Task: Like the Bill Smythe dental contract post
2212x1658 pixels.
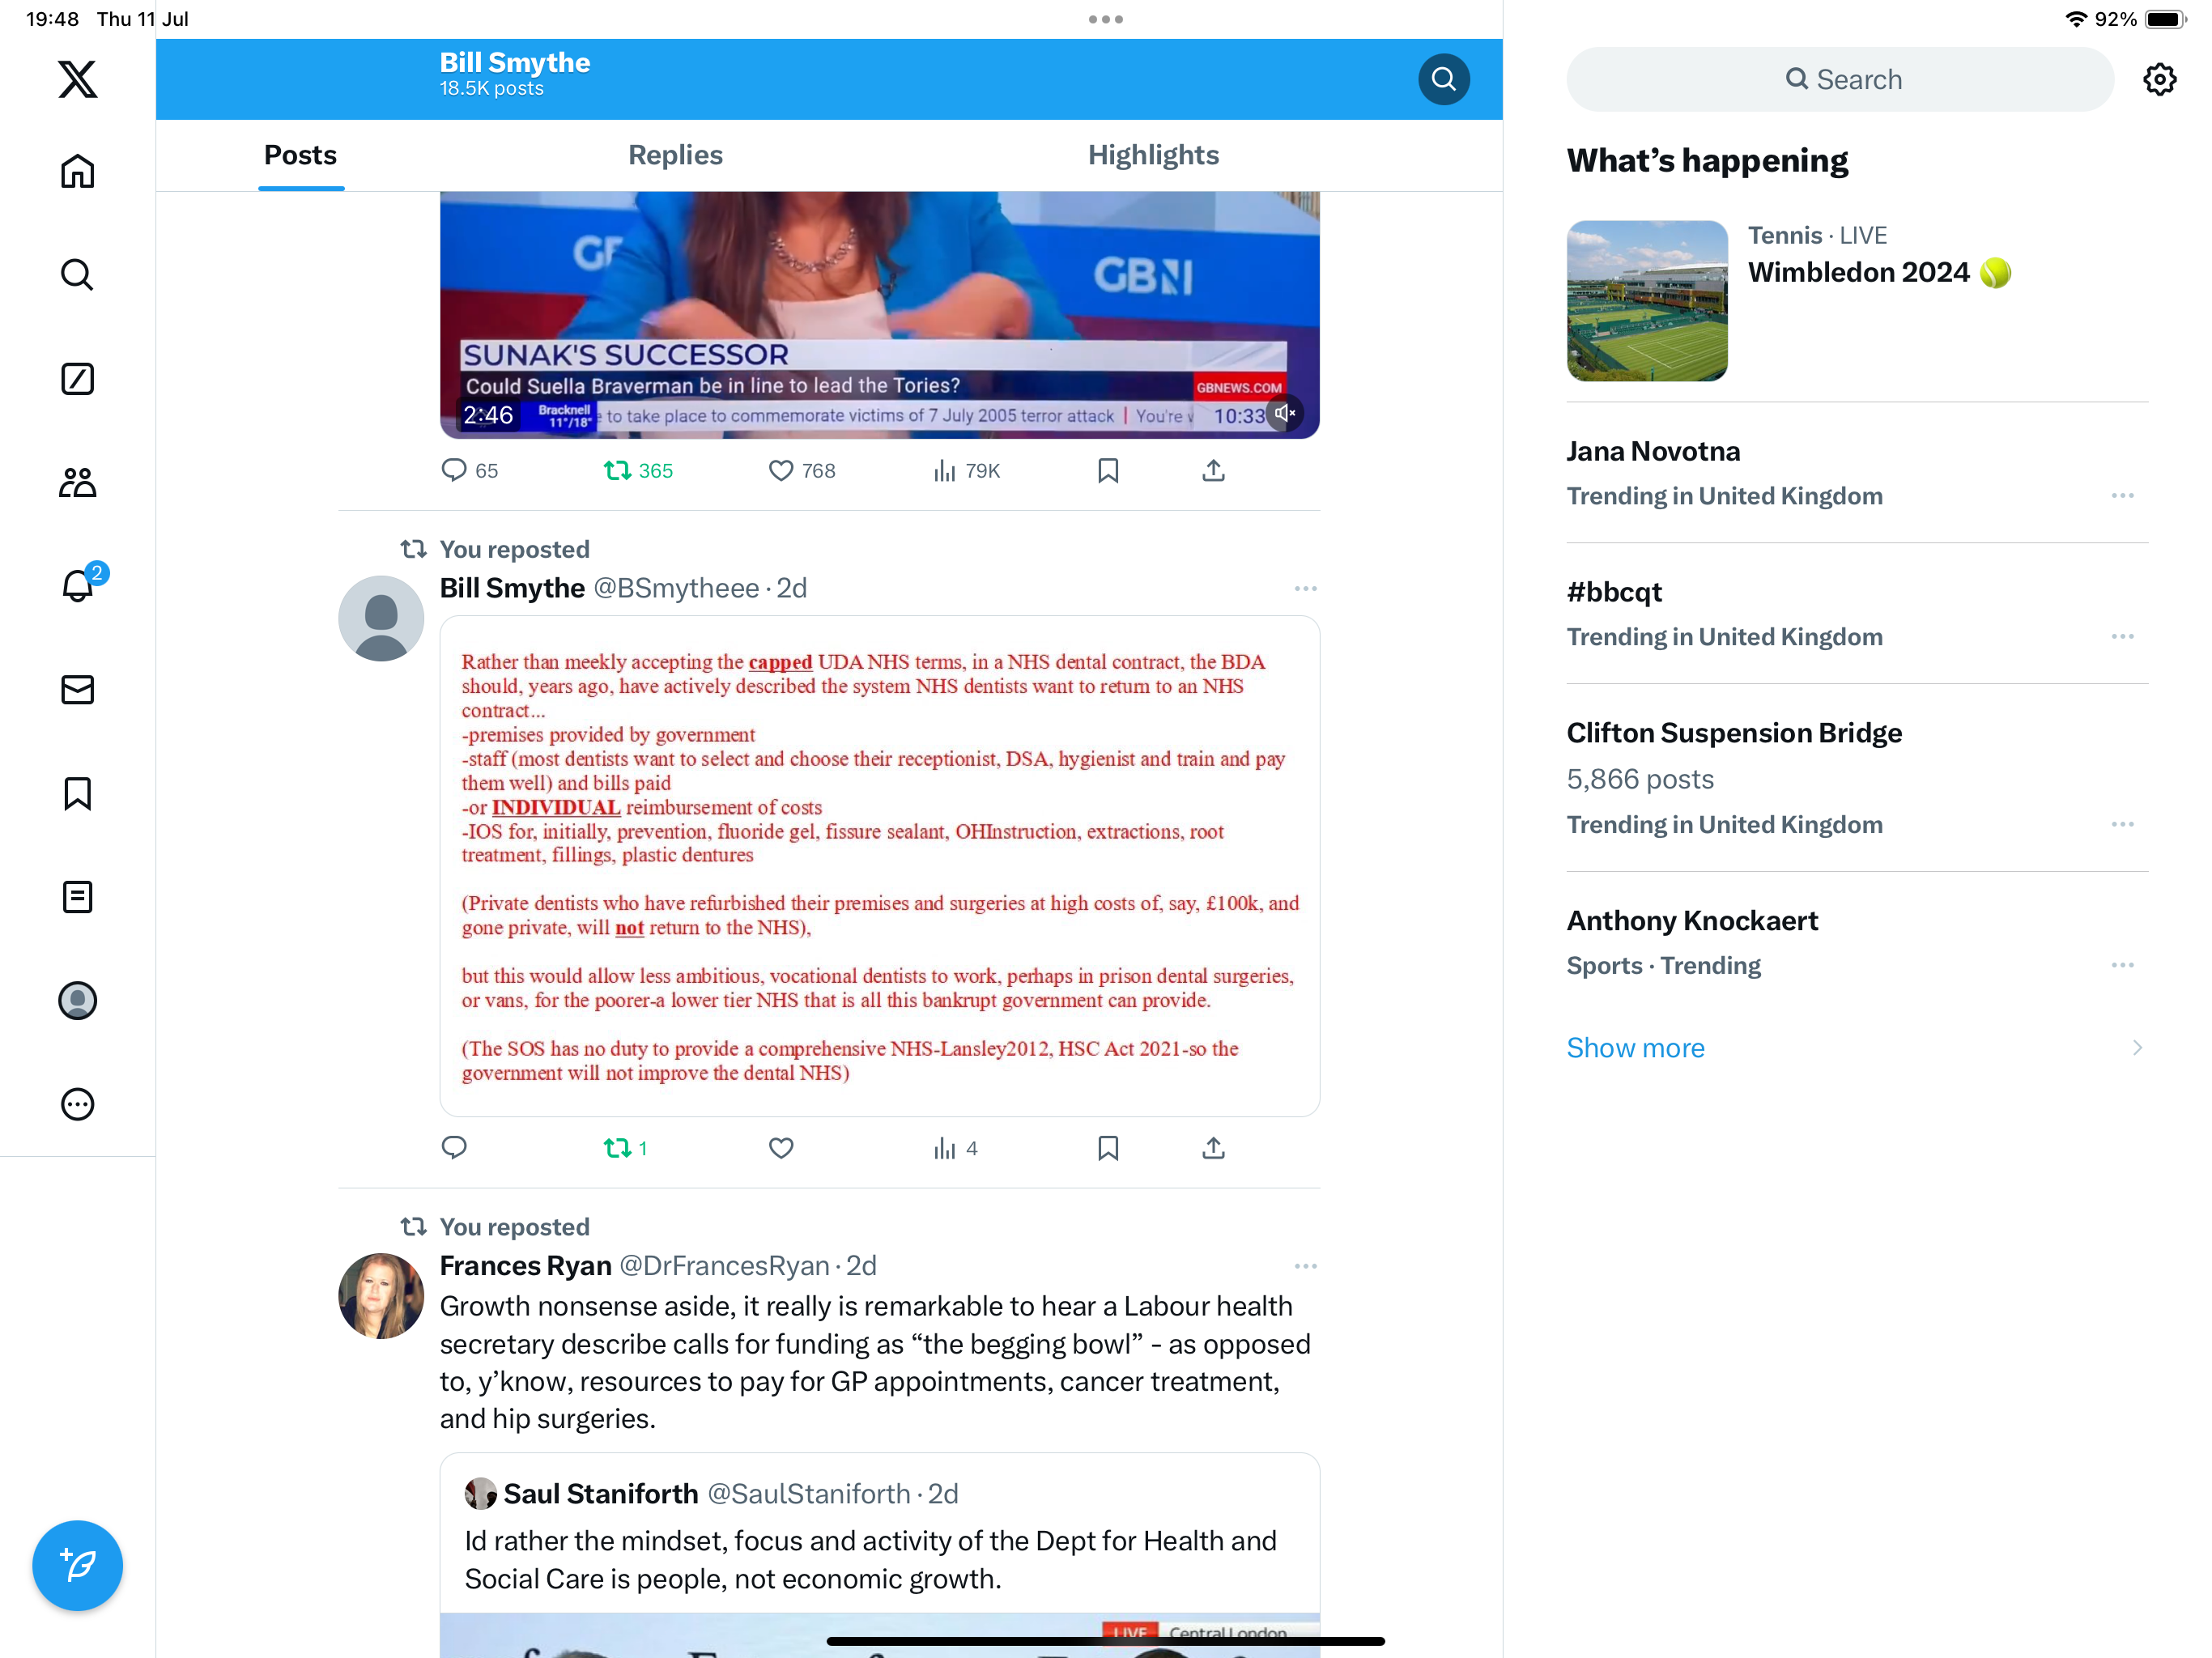Action: [x=781, y=1148]
